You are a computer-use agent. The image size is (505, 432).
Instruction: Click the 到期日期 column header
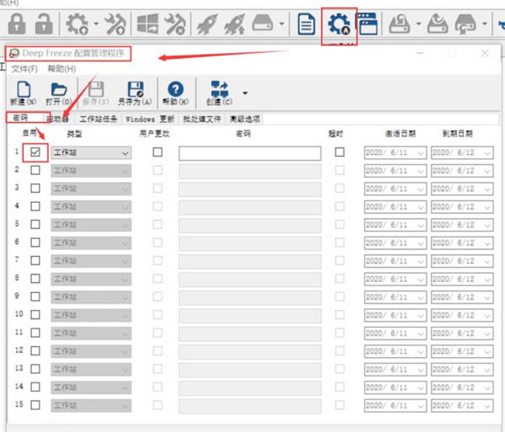[x=457, y=133]
